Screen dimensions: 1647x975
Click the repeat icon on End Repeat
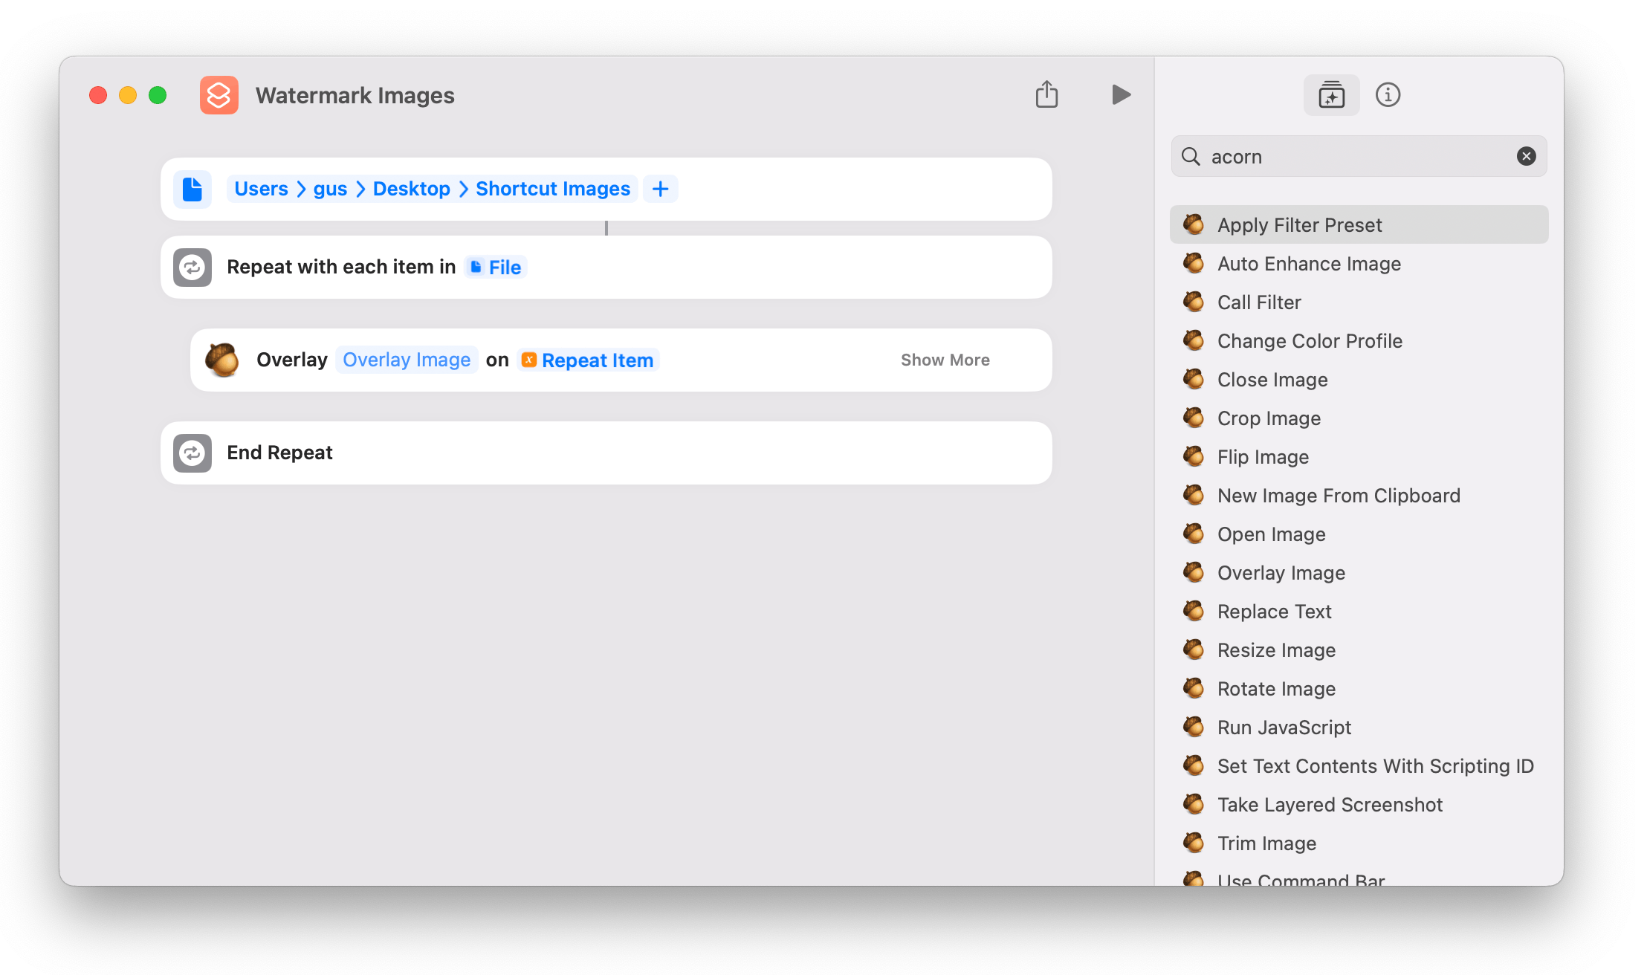click(192, 453)
